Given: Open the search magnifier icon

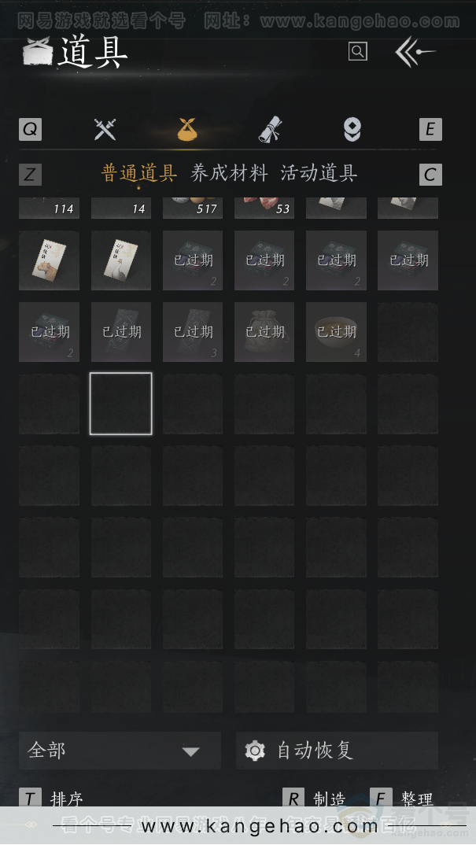Looking at the screenshot, I should (x=358, y=52).
